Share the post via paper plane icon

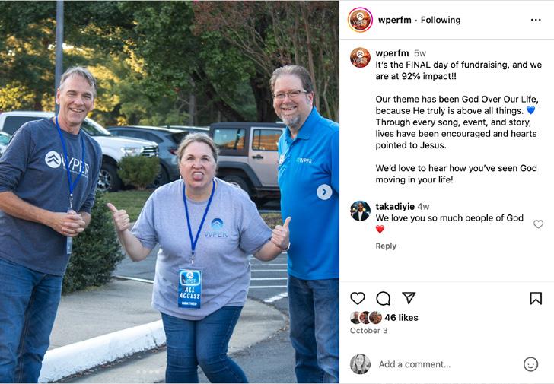coord(409,298)
